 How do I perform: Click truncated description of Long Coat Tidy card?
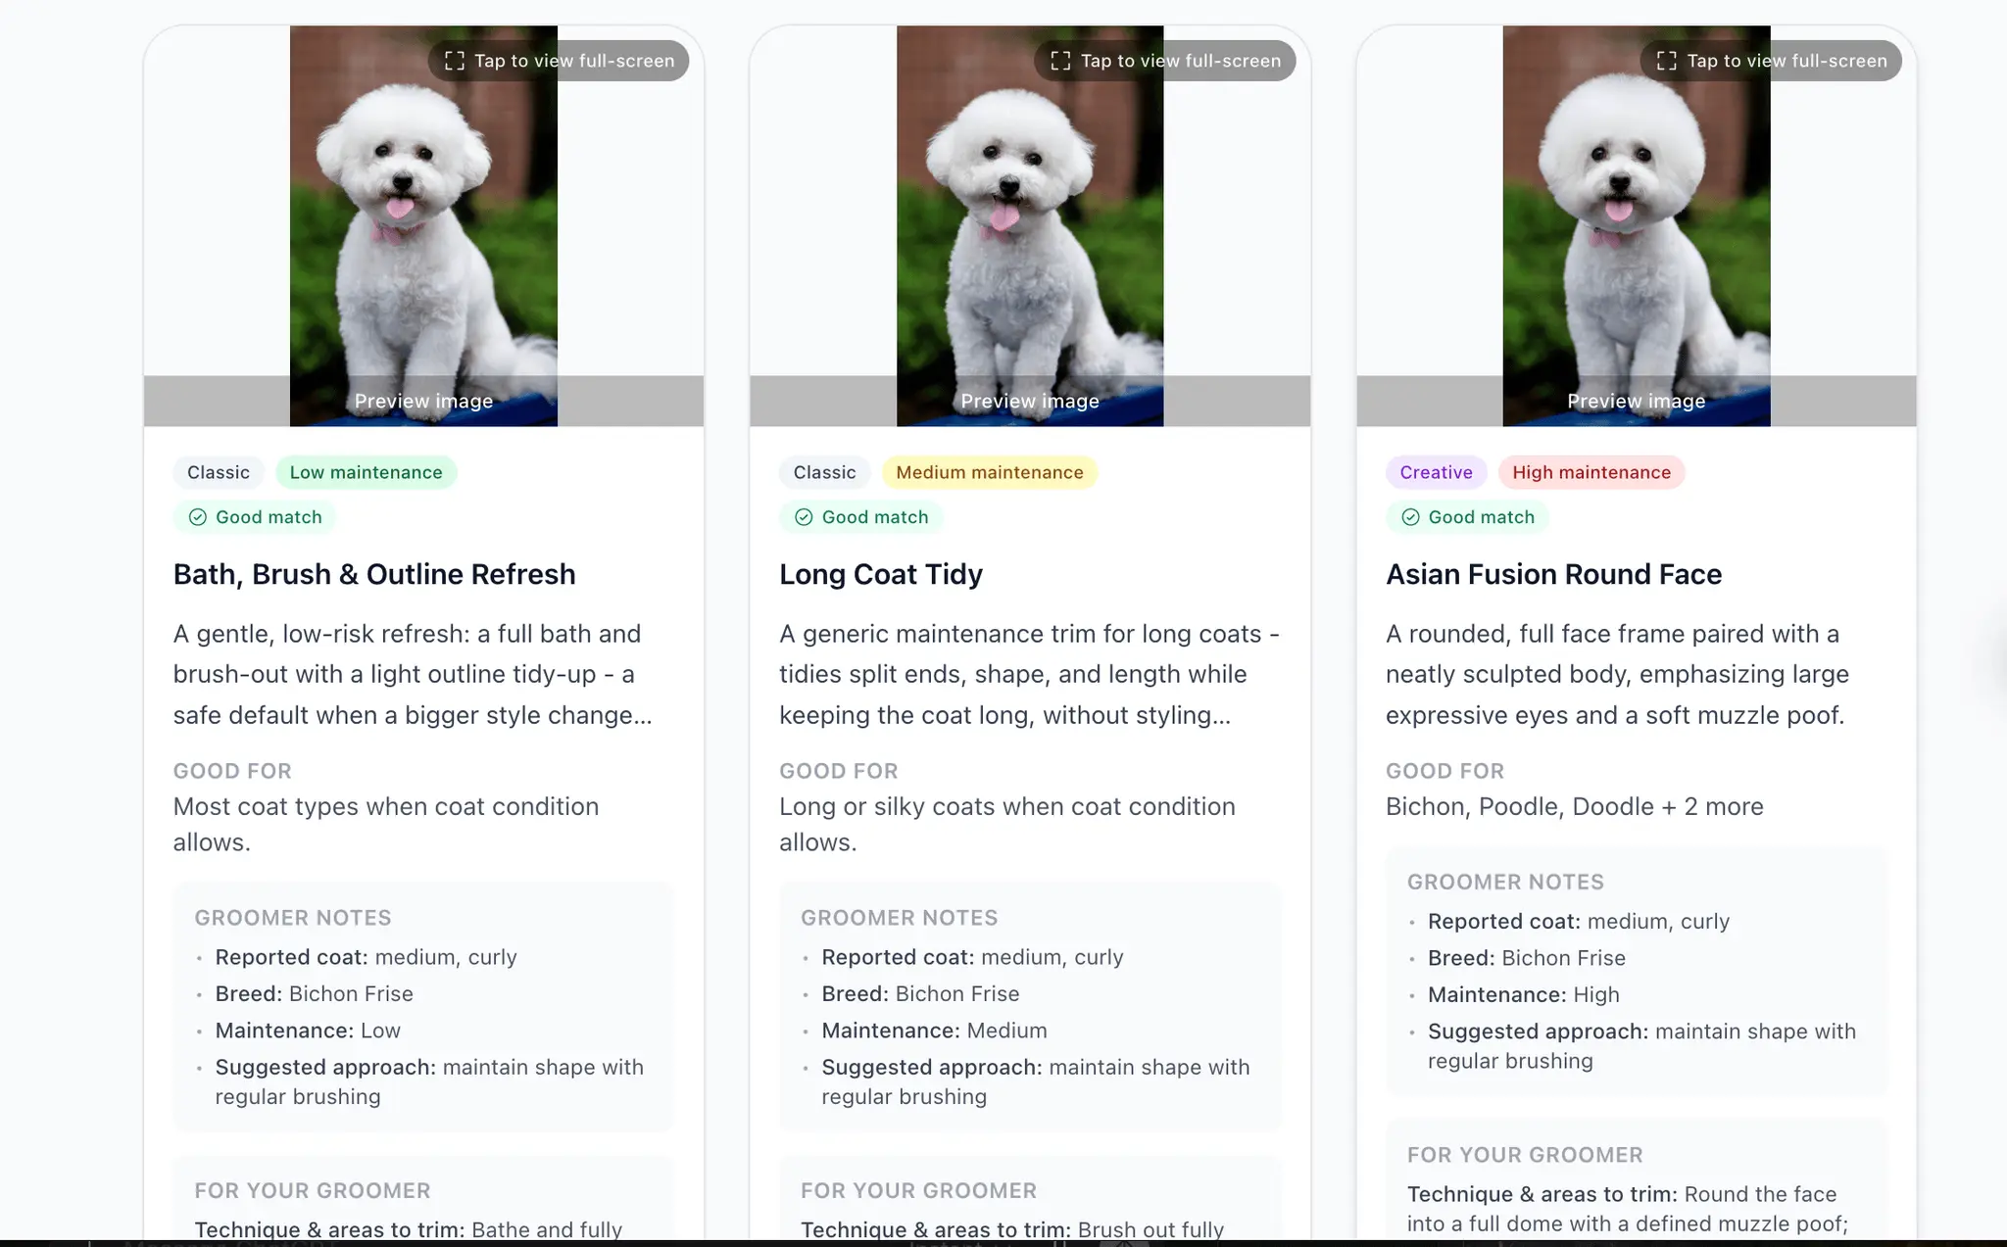point(1029,674)
